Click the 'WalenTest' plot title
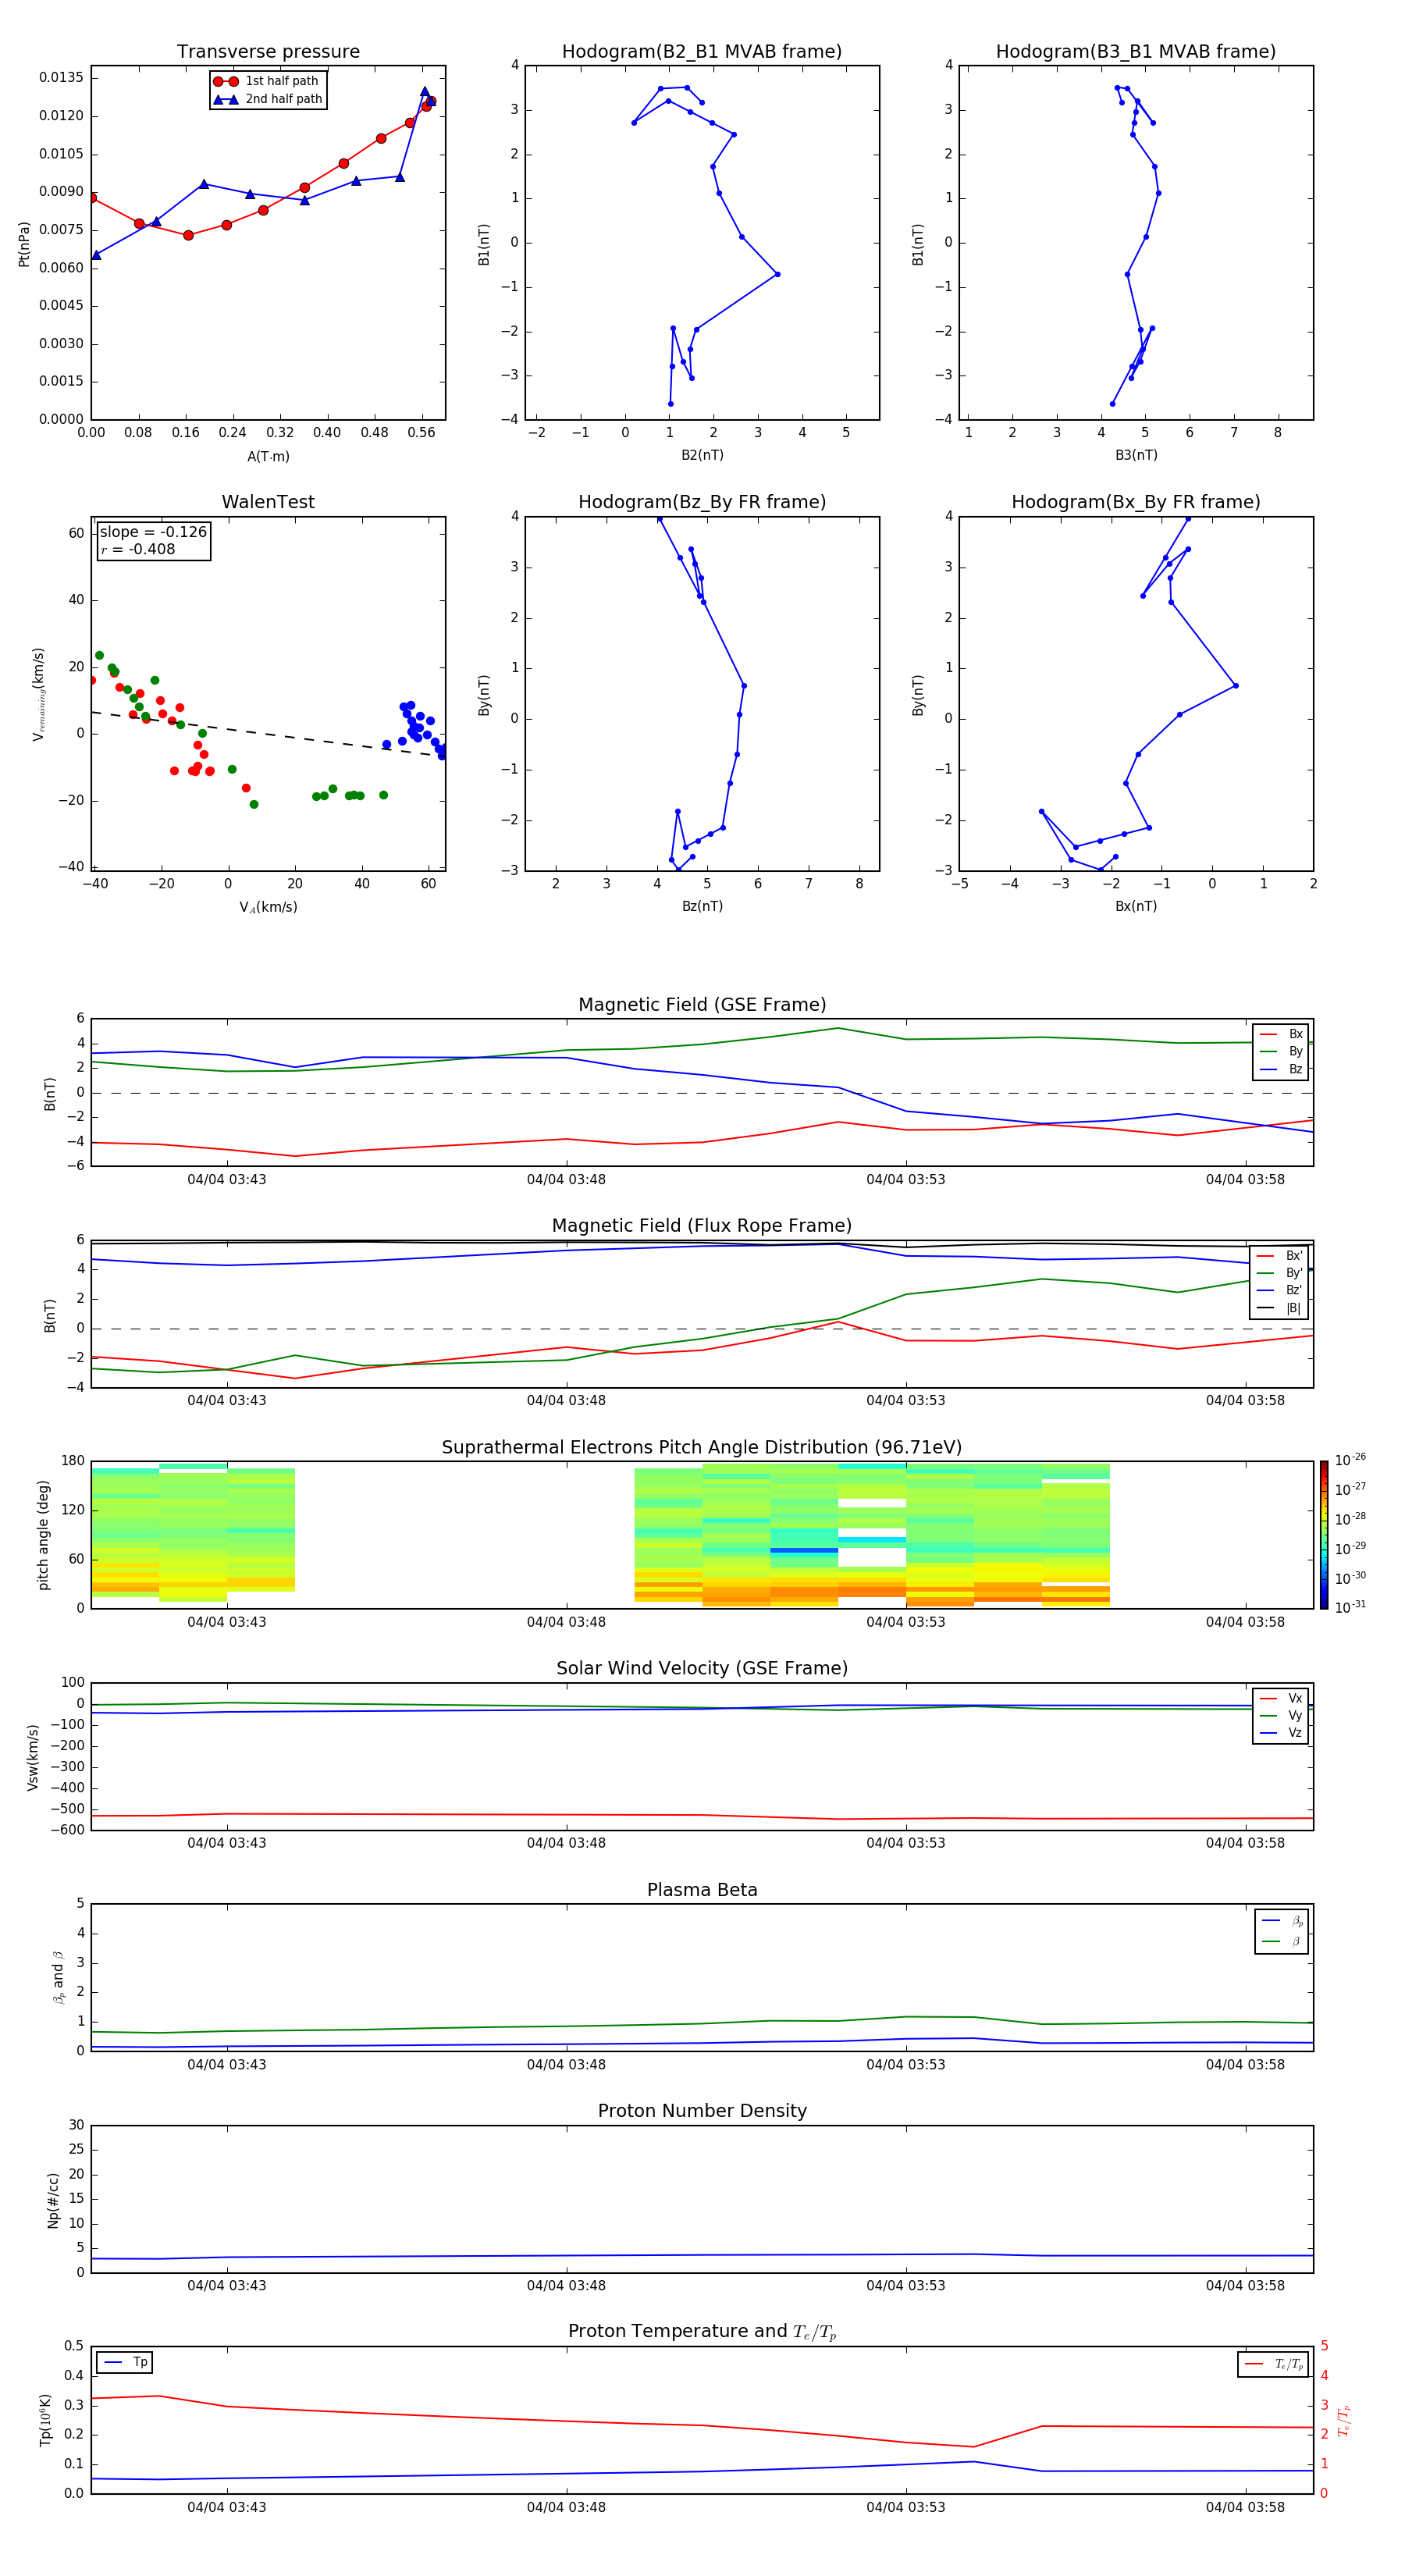Viewport: 1405px width, 2576px height. pyautogui.click(x=268, y=502)
